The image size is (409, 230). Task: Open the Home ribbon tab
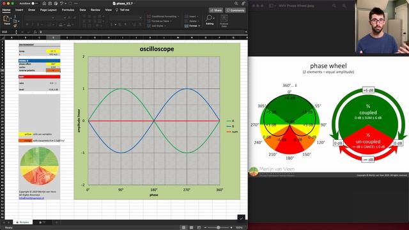(6, 10)
